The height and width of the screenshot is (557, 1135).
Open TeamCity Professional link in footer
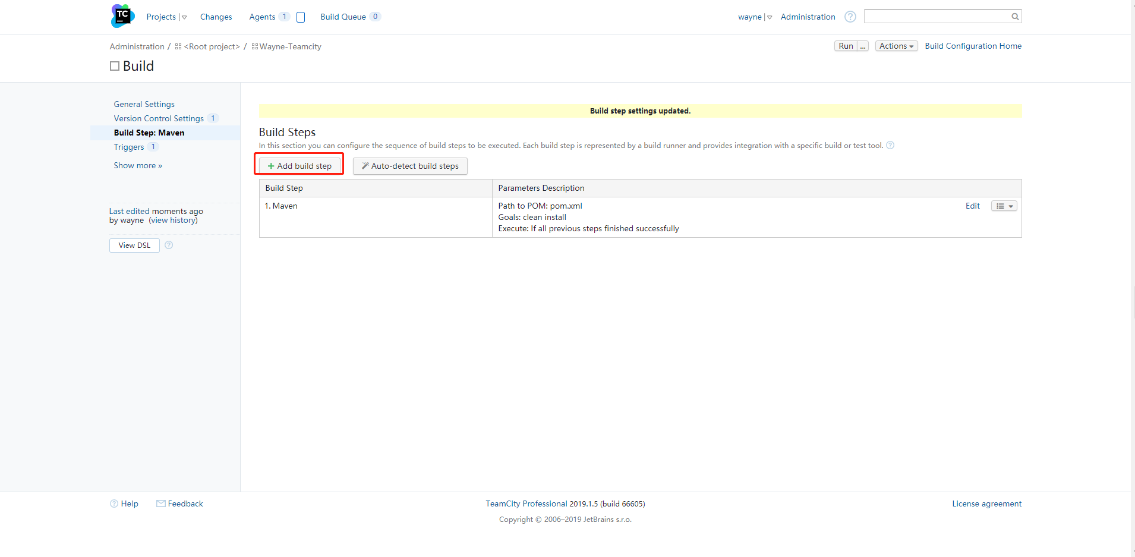coord(526,503)
